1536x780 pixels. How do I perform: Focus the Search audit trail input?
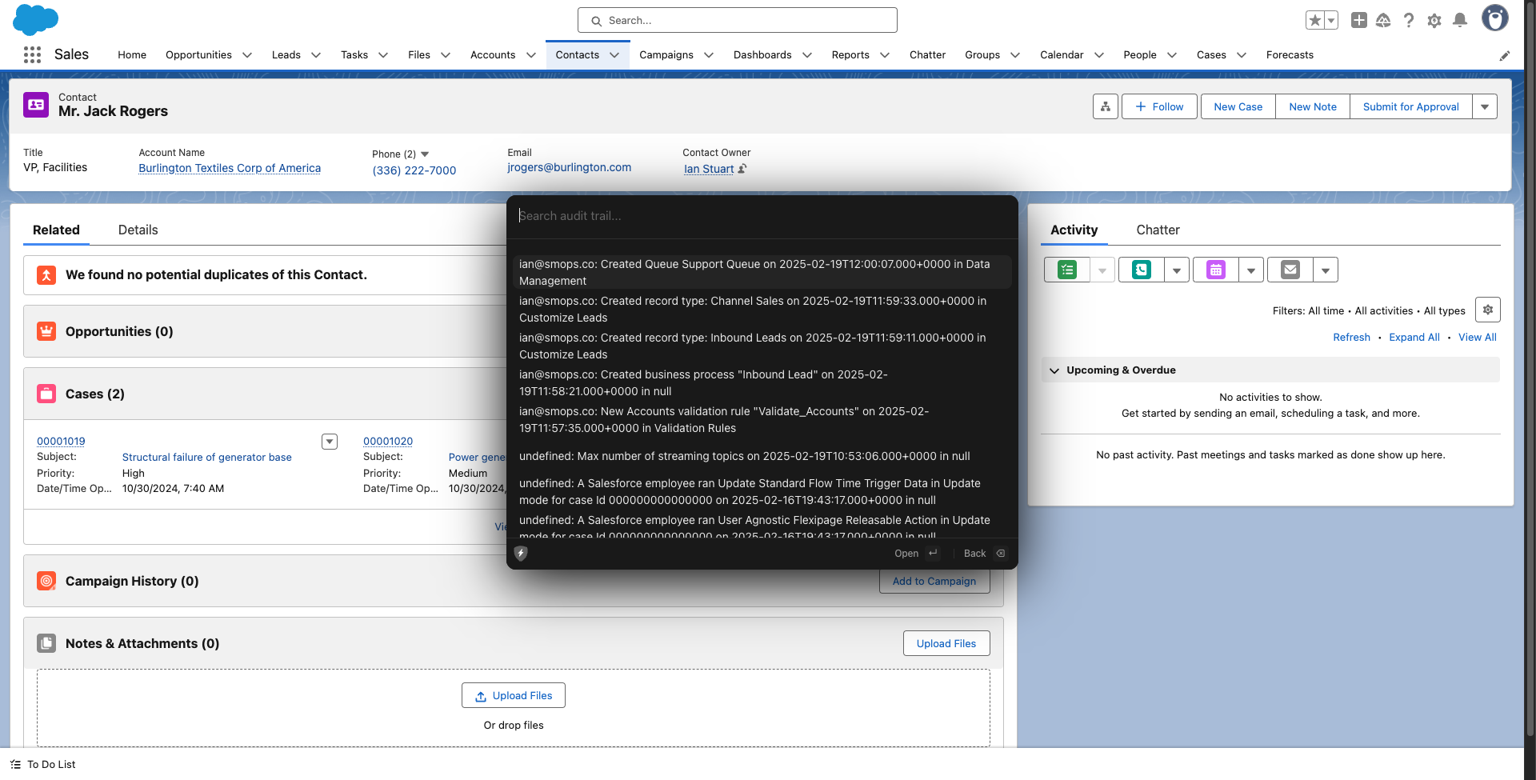tap(762, 216)
